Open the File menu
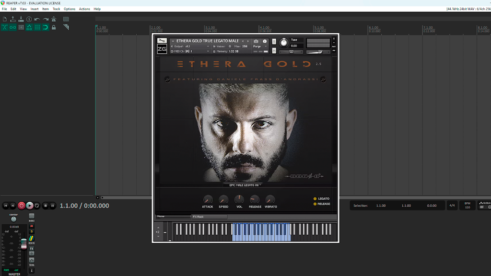This screenshot has width=491, height=276. click(4, 9)
